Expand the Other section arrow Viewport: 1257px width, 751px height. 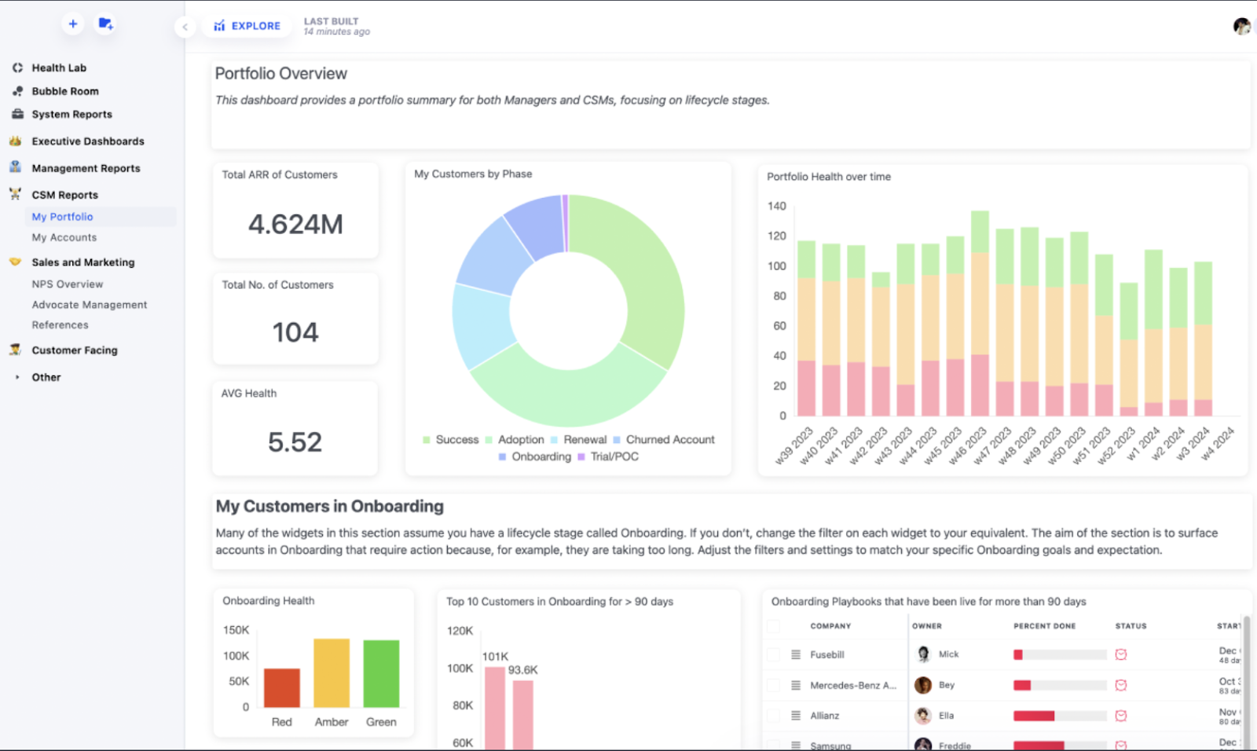tap(17, 377)
